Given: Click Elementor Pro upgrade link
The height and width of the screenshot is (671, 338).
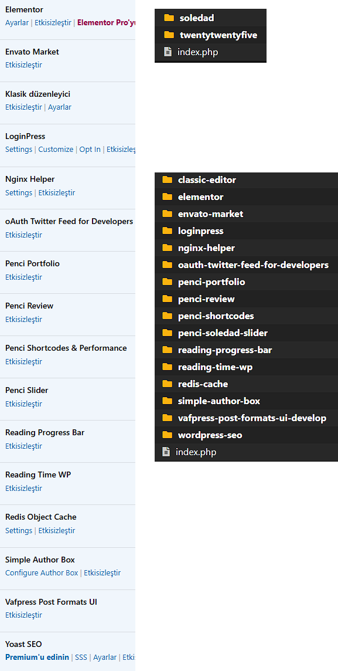Looking at the screenshot, I should coord(107,23).
